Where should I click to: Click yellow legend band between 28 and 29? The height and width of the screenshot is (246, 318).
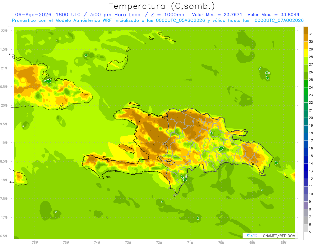[x=306, y=53]
